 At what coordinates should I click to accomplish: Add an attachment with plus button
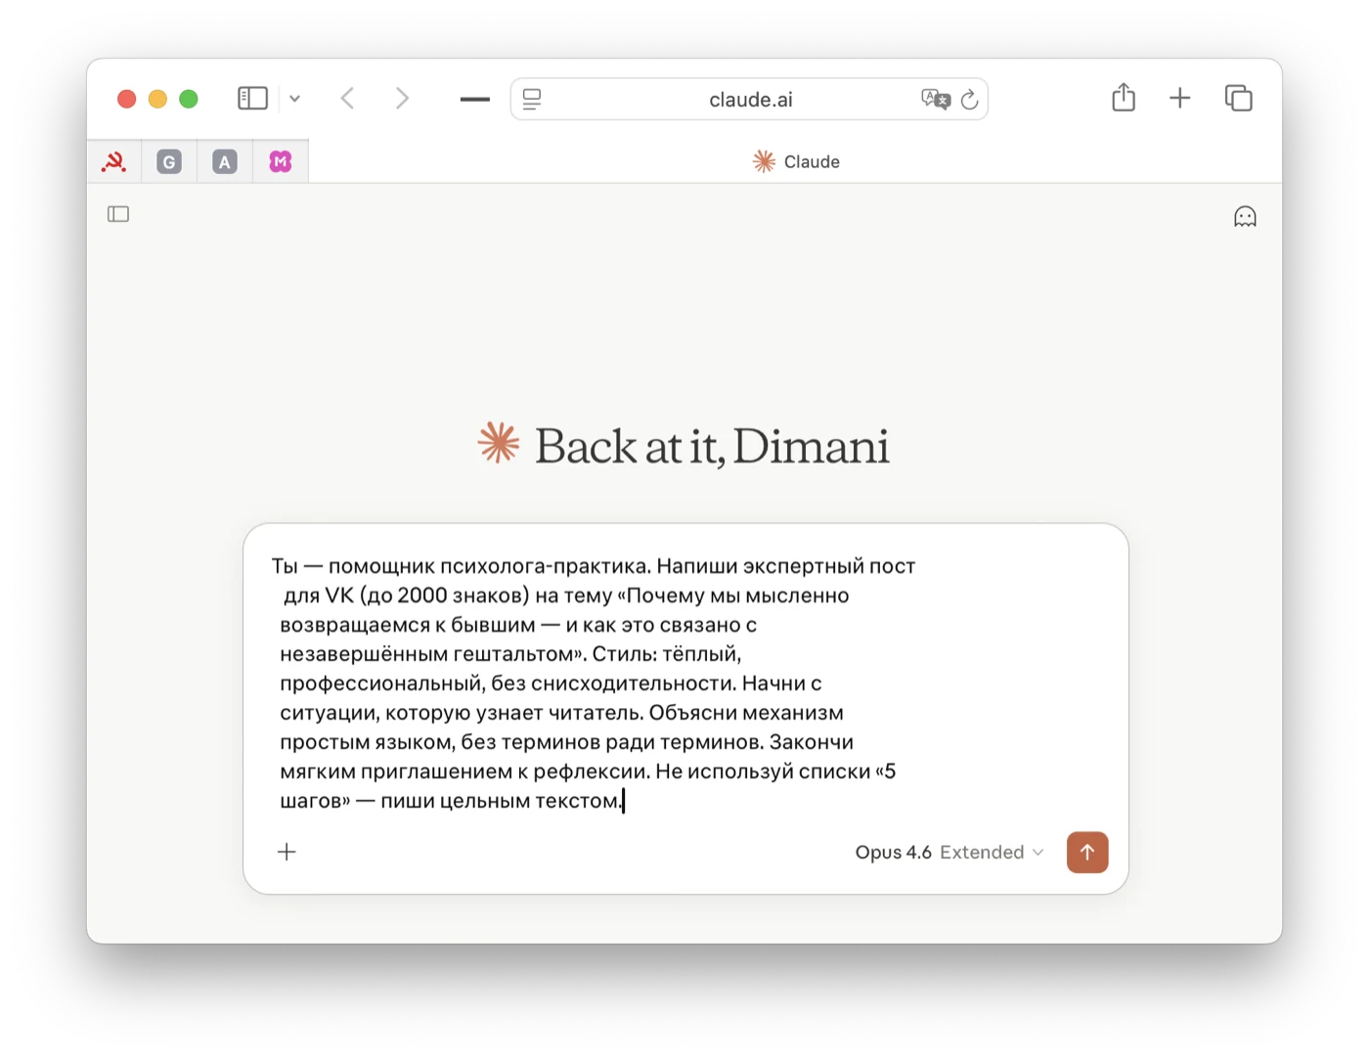(x=287, y=852)
